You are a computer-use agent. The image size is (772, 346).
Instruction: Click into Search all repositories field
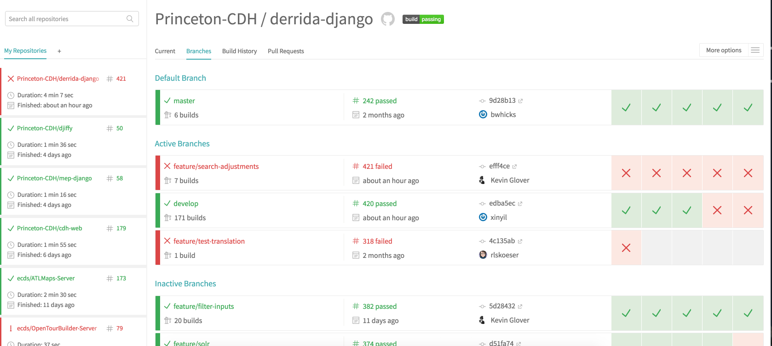pyautogui.click(x=72, y=19)
